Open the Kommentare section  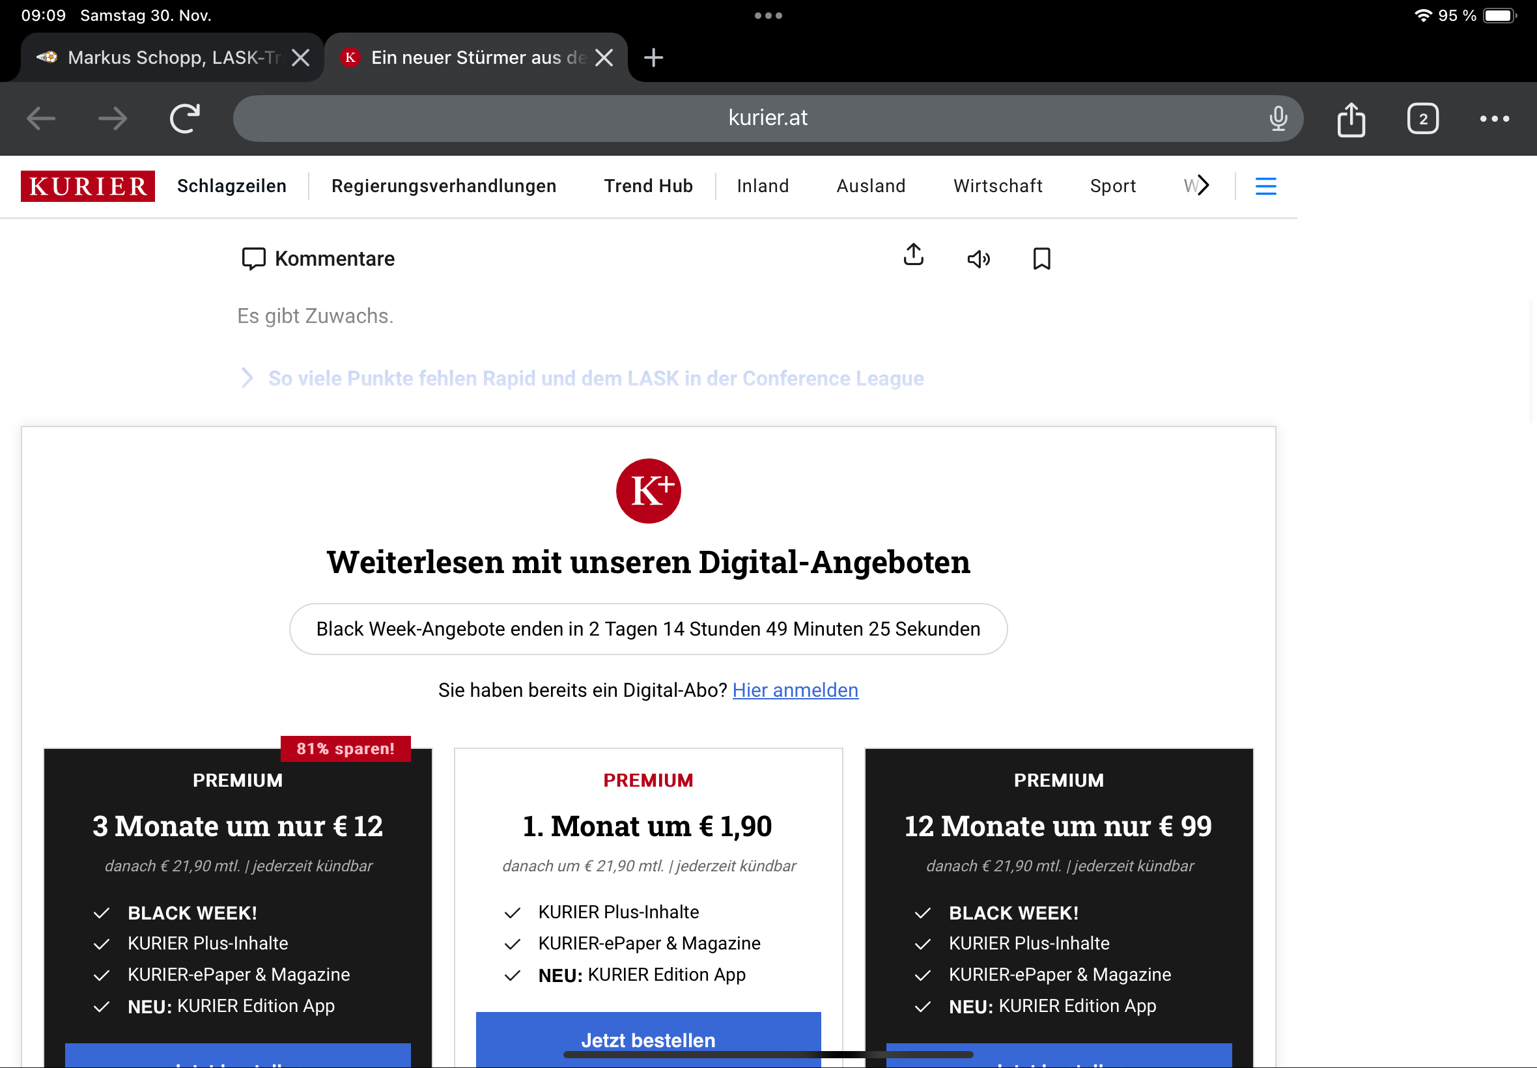click(318, 259)
